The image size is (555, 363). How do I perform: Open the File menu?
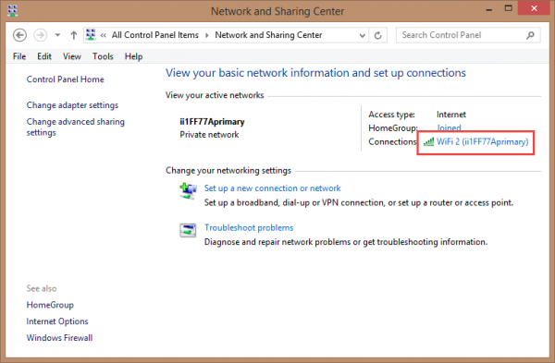tap(19, 56)
